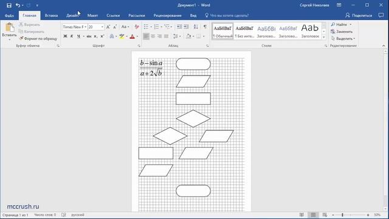
Task: Switch to Вставка tab
Action: (51, 15)
